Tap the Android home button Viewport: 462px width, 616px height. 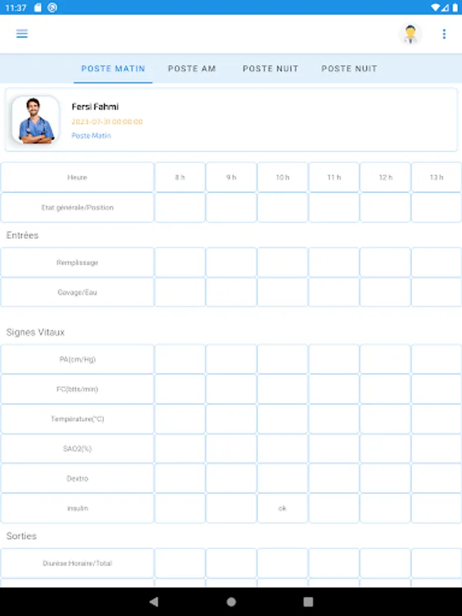(x=231, y=602)
